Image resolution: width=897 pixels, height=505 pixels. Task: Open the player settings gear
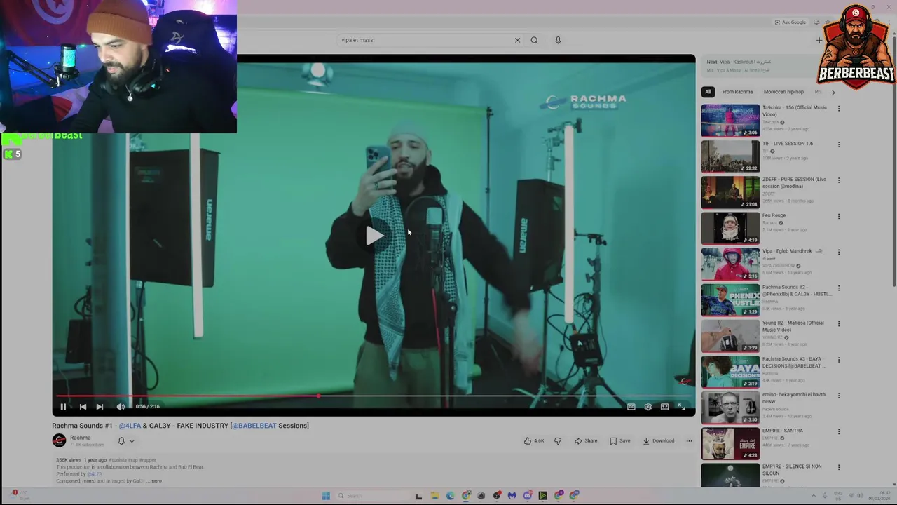(648, 406)
